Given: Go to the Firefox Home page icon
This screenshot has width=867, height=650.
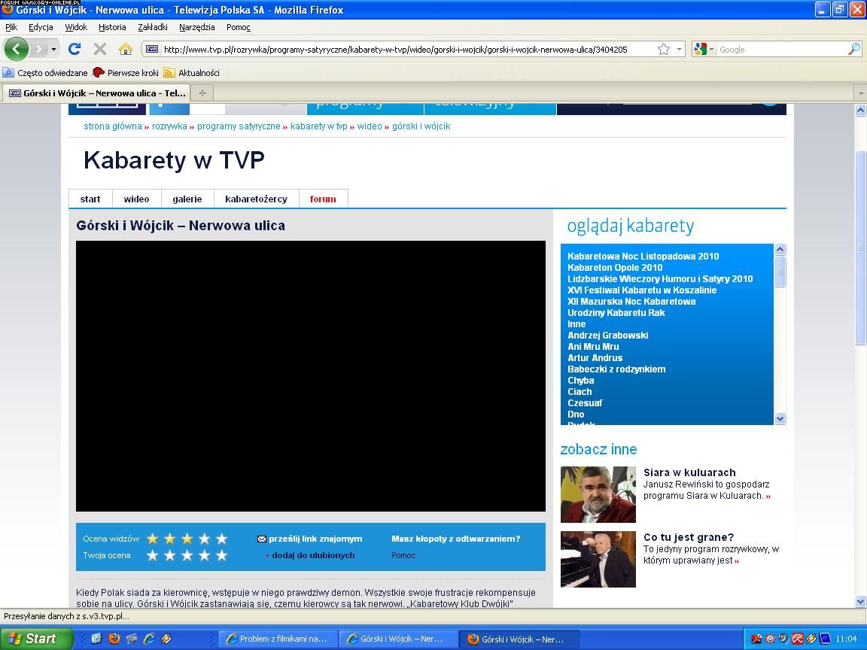Looking at the screenshot, I should (126, 49).
